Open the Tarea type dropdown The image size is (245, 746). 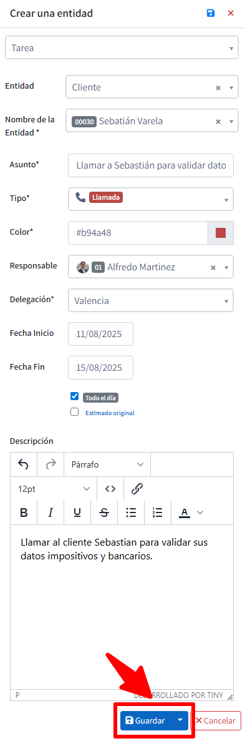point(122,48)
